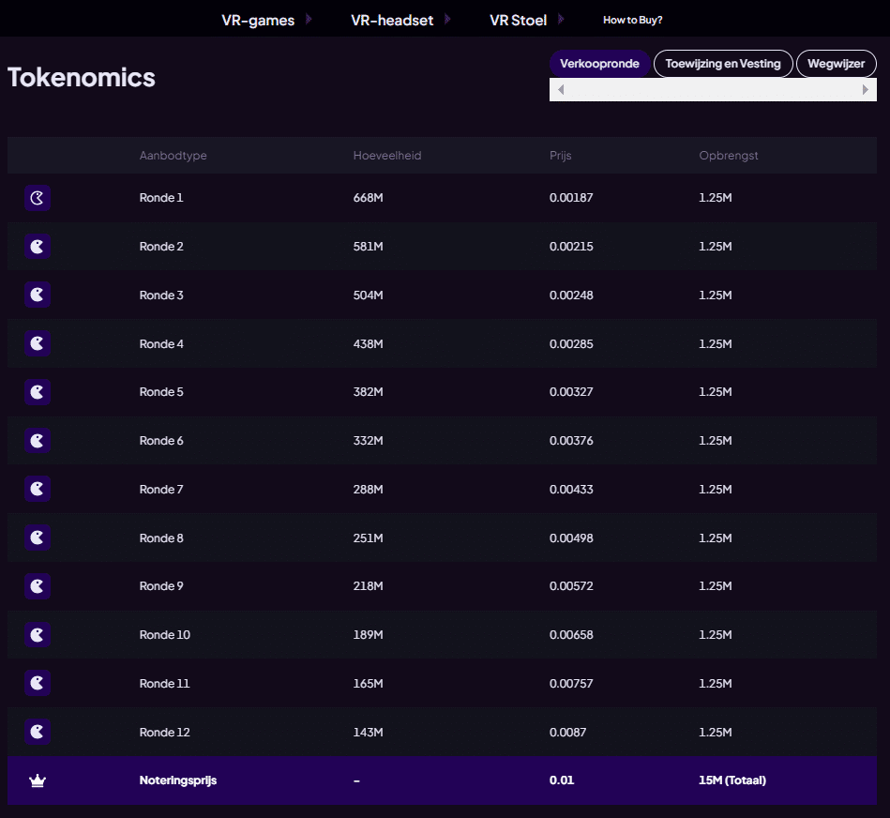
Task: Select the token icon next to Ronde 5
Action: [x=37, y=392]
